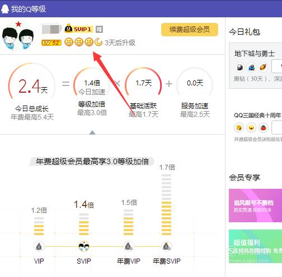Click the 基础活跃 label
This screenshot has height=277, width=282.
click(x=143, y=106)
